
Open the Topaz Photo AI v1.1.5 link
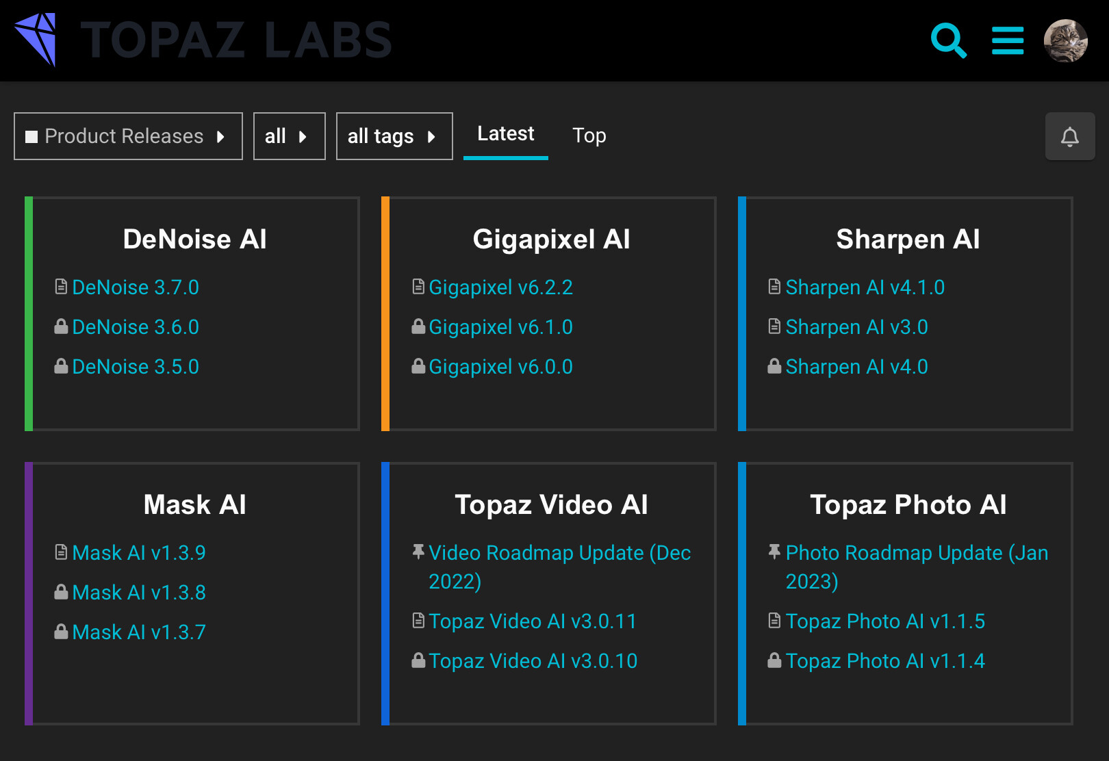(x=885, y=621)
